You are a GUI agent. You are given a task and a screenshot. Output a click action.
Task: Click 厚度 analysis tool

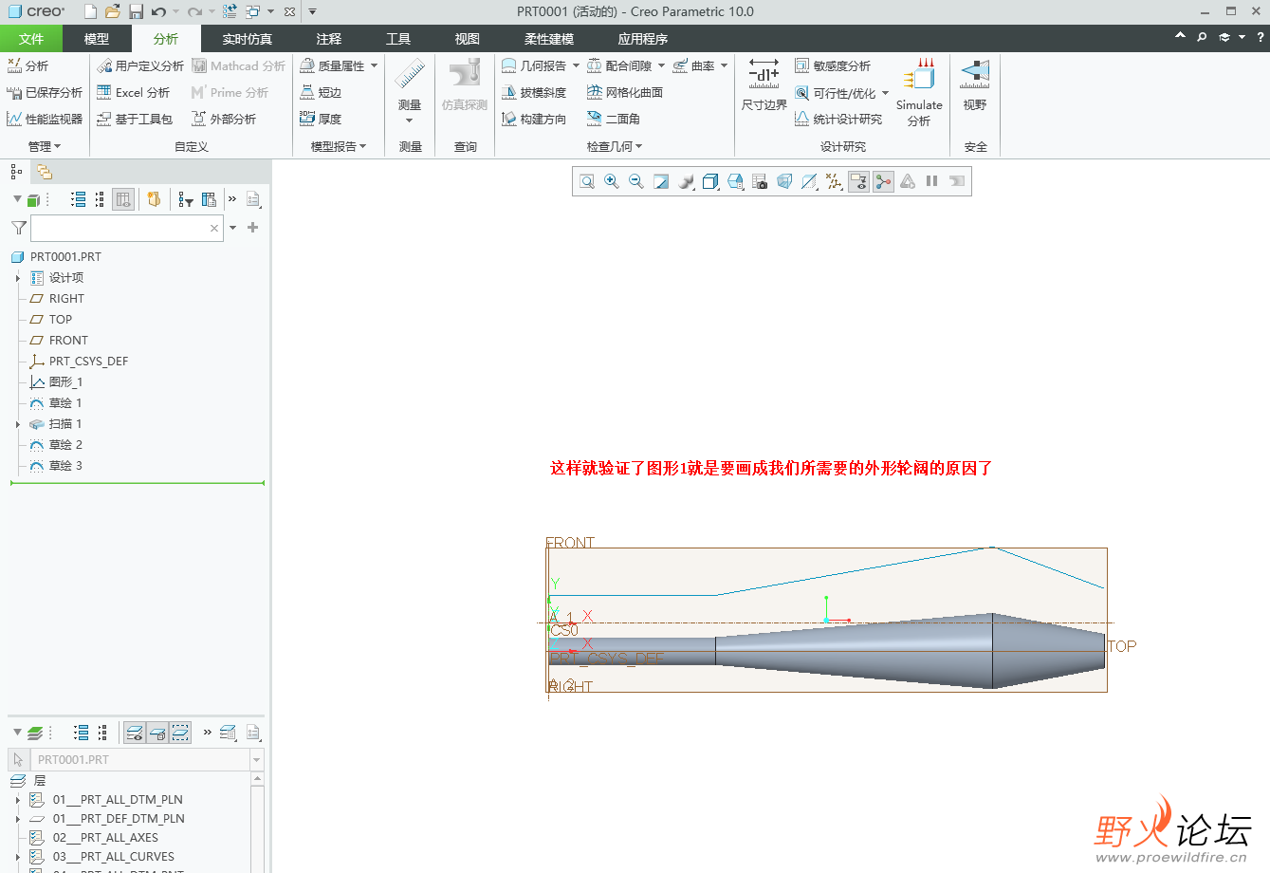coord(321,119)
